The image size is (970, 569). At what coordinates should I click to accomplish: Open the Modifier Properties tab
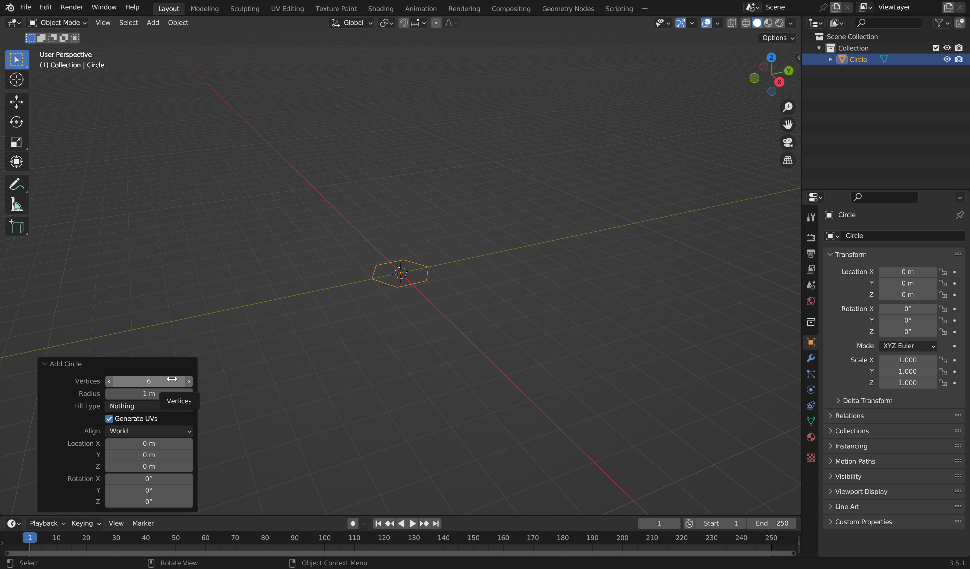coord(811,358)
